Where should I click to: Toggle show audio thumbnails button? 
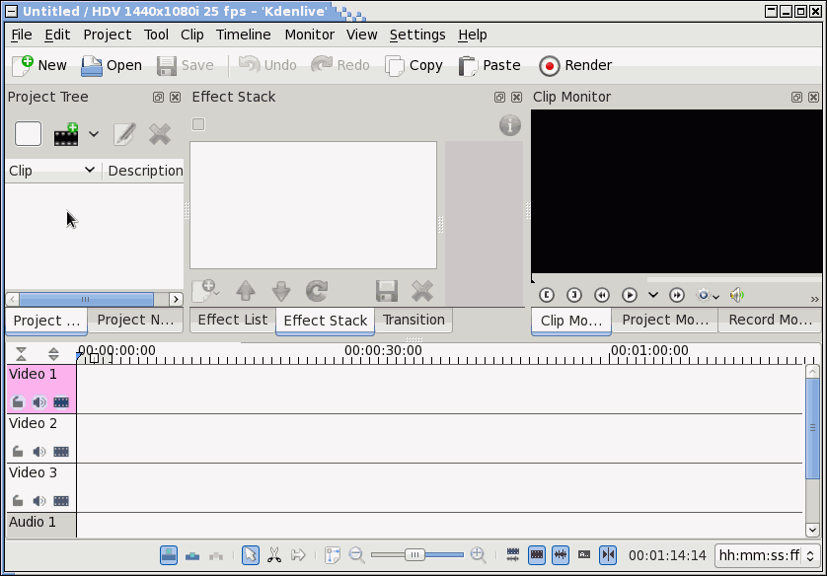(x=561, y=555)
